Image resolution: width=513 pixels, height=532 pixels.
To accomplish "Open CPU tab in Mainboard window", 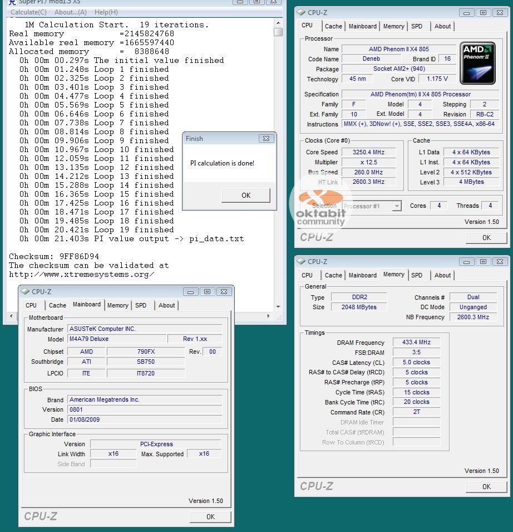I will (31, 305).
